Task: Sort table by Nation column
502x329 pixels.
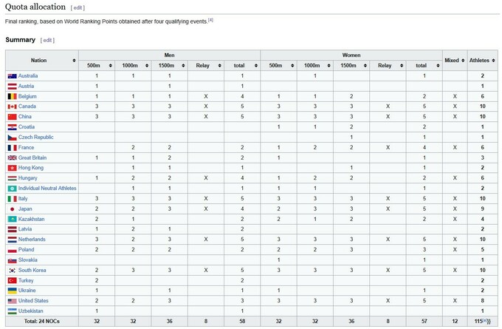Action: 73,60
